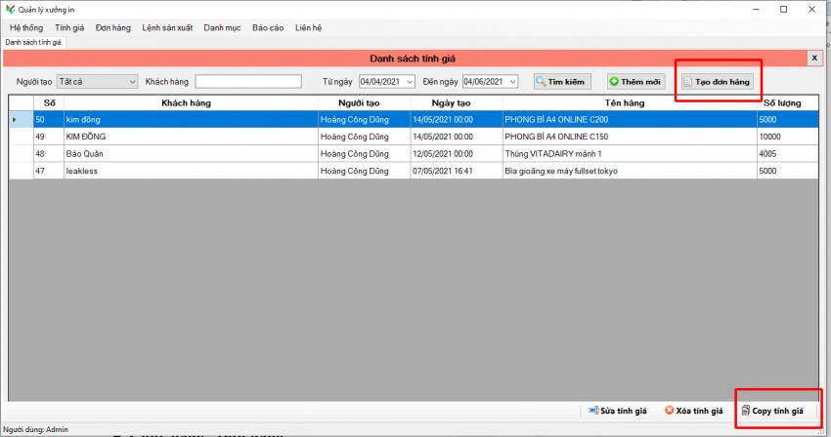Open the Từ ngày date picker
Viewport: 831px width, 437px height.
tap(410, 81)
